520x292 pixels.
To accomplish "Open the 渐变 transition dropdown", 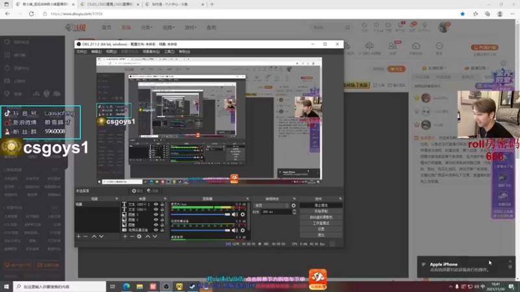I will point(272,206).
